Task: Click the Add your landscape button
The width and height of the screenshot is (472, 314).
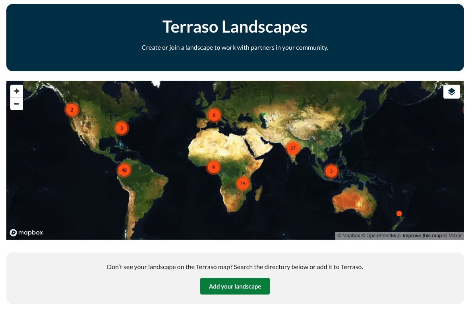Action: [235, 286]
